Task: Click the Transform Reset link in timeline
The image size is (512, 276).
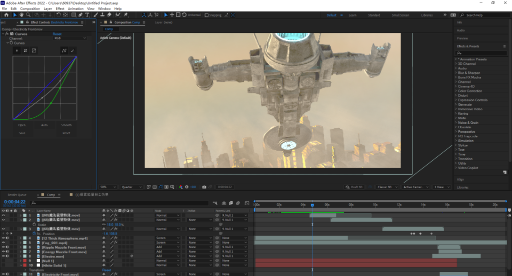Action: click(107, 270)
